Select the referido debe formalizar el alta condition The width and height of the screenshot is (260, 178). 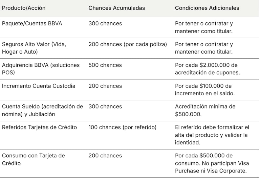[212, 135]
